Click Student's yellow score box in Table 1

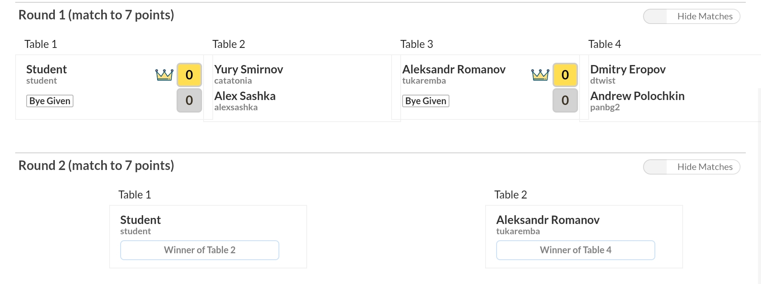pos(189,75)
